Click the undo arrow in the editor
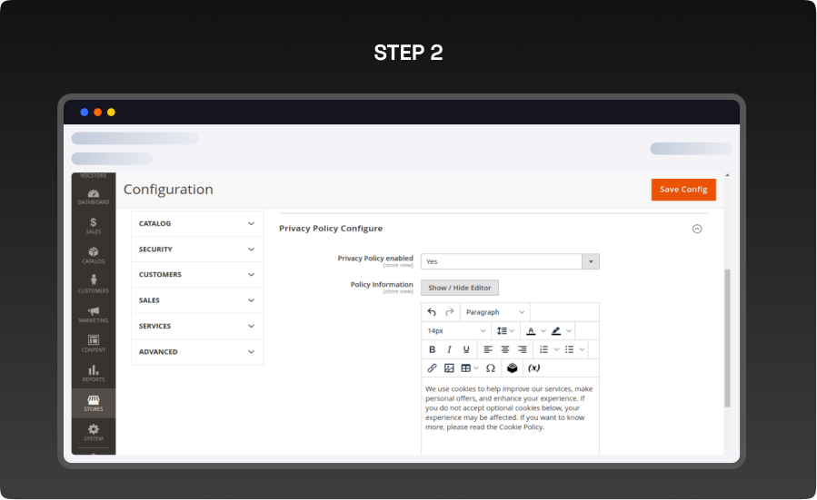The width and height of the screenshot is (817, 500). [x=432, y=312]
